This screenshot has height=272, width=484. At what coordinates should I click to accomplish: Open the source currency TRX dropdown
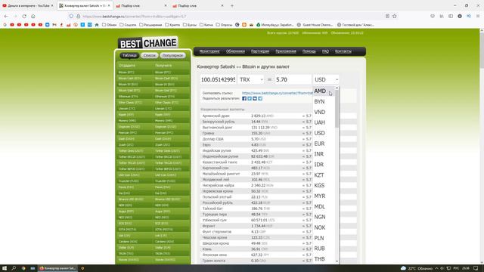pos(250,79)
